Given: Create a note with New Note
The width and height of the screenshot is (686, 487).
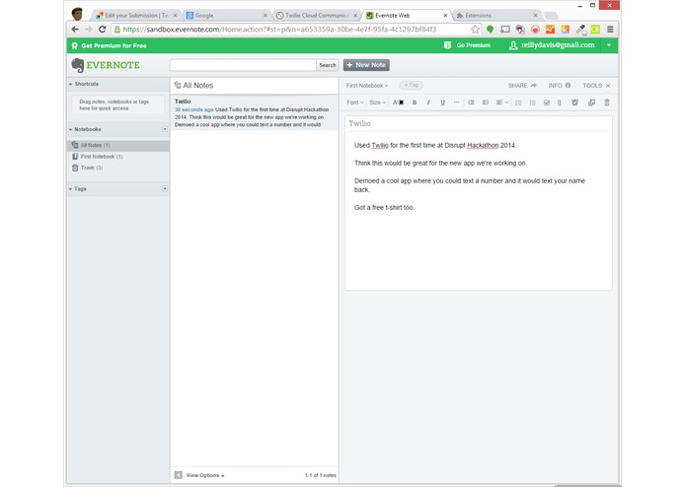Looking at the screenshot, I should pos(366,65).
